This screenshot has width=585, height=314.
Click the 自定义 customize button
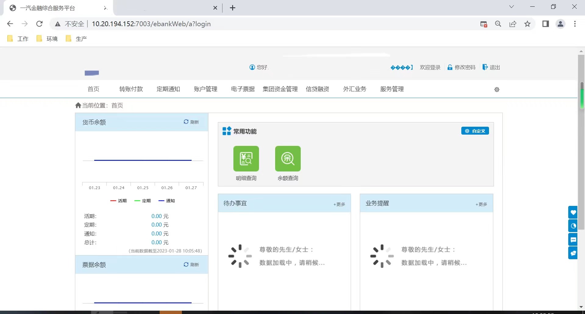tap(475, 131)
